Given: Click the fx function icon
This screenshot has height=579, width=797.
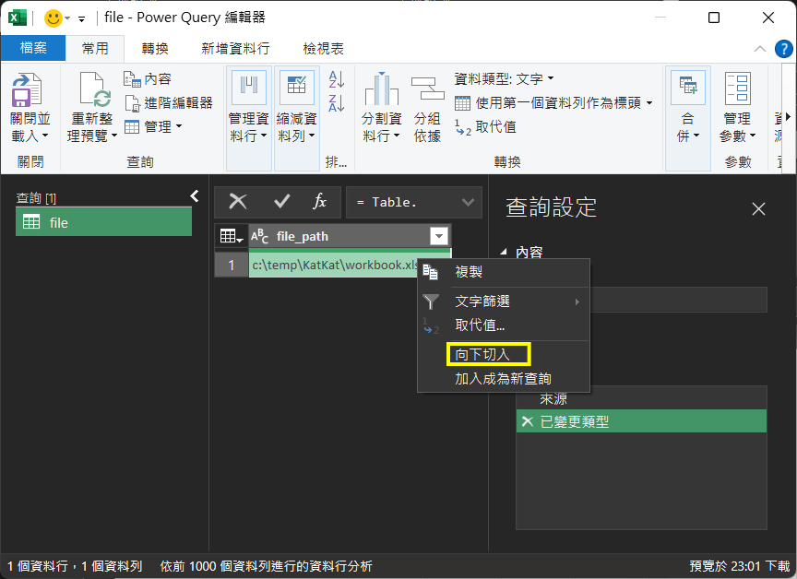Looking at the screenshot, I should click(319, 202).
